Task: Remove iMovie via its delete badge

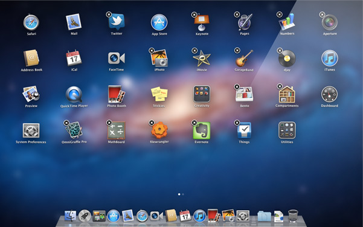Action: point(194,51)
